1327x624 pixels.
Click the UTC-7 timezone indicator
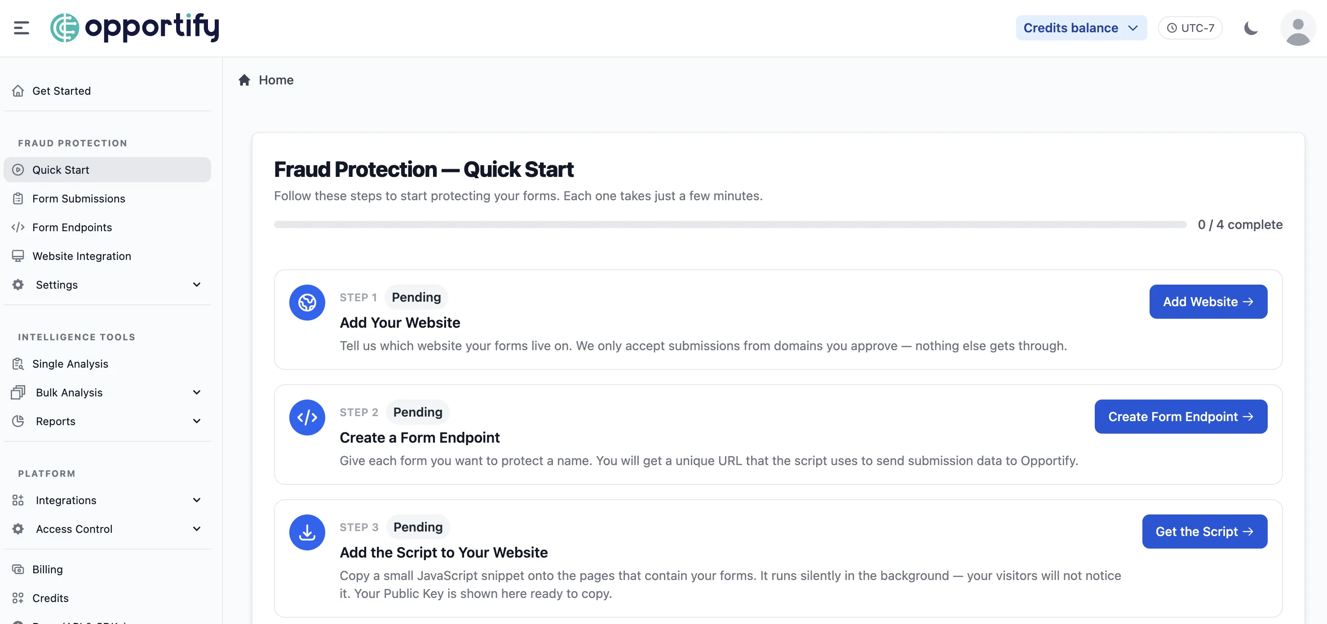1190,27
